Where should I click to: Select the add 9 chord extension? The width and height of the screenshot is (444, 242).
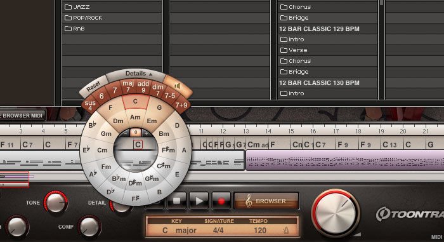(x=143, y=86)
